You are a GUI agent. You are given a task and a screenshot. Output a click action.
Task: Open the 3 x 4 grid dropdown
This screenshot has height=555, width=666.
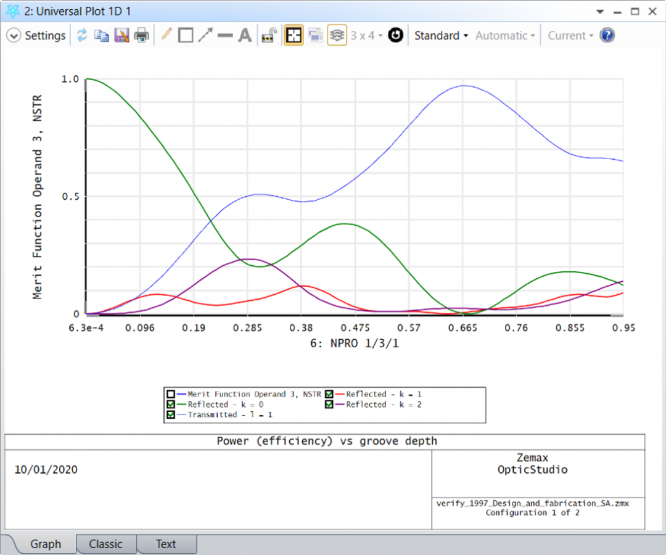(367, 36)
